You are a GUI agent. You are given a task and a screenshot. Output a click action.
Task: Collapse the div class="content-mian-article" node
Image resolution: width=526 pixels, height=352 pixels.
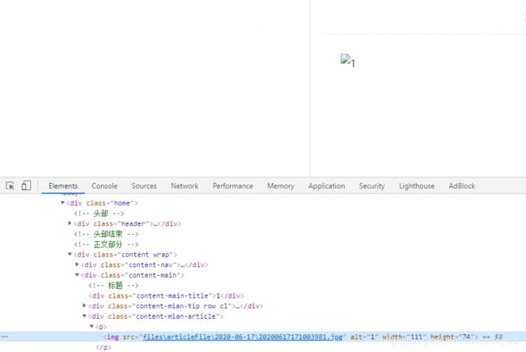pos(84,316)
